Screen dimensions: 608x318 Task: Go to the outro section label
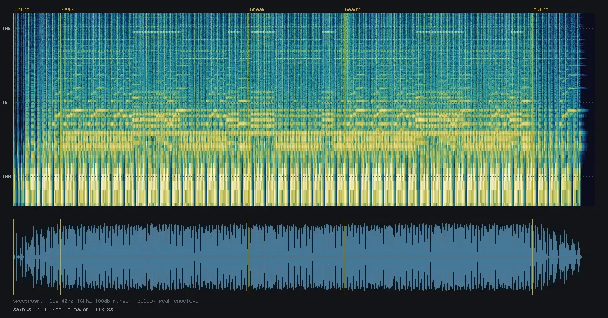[541, 10]
